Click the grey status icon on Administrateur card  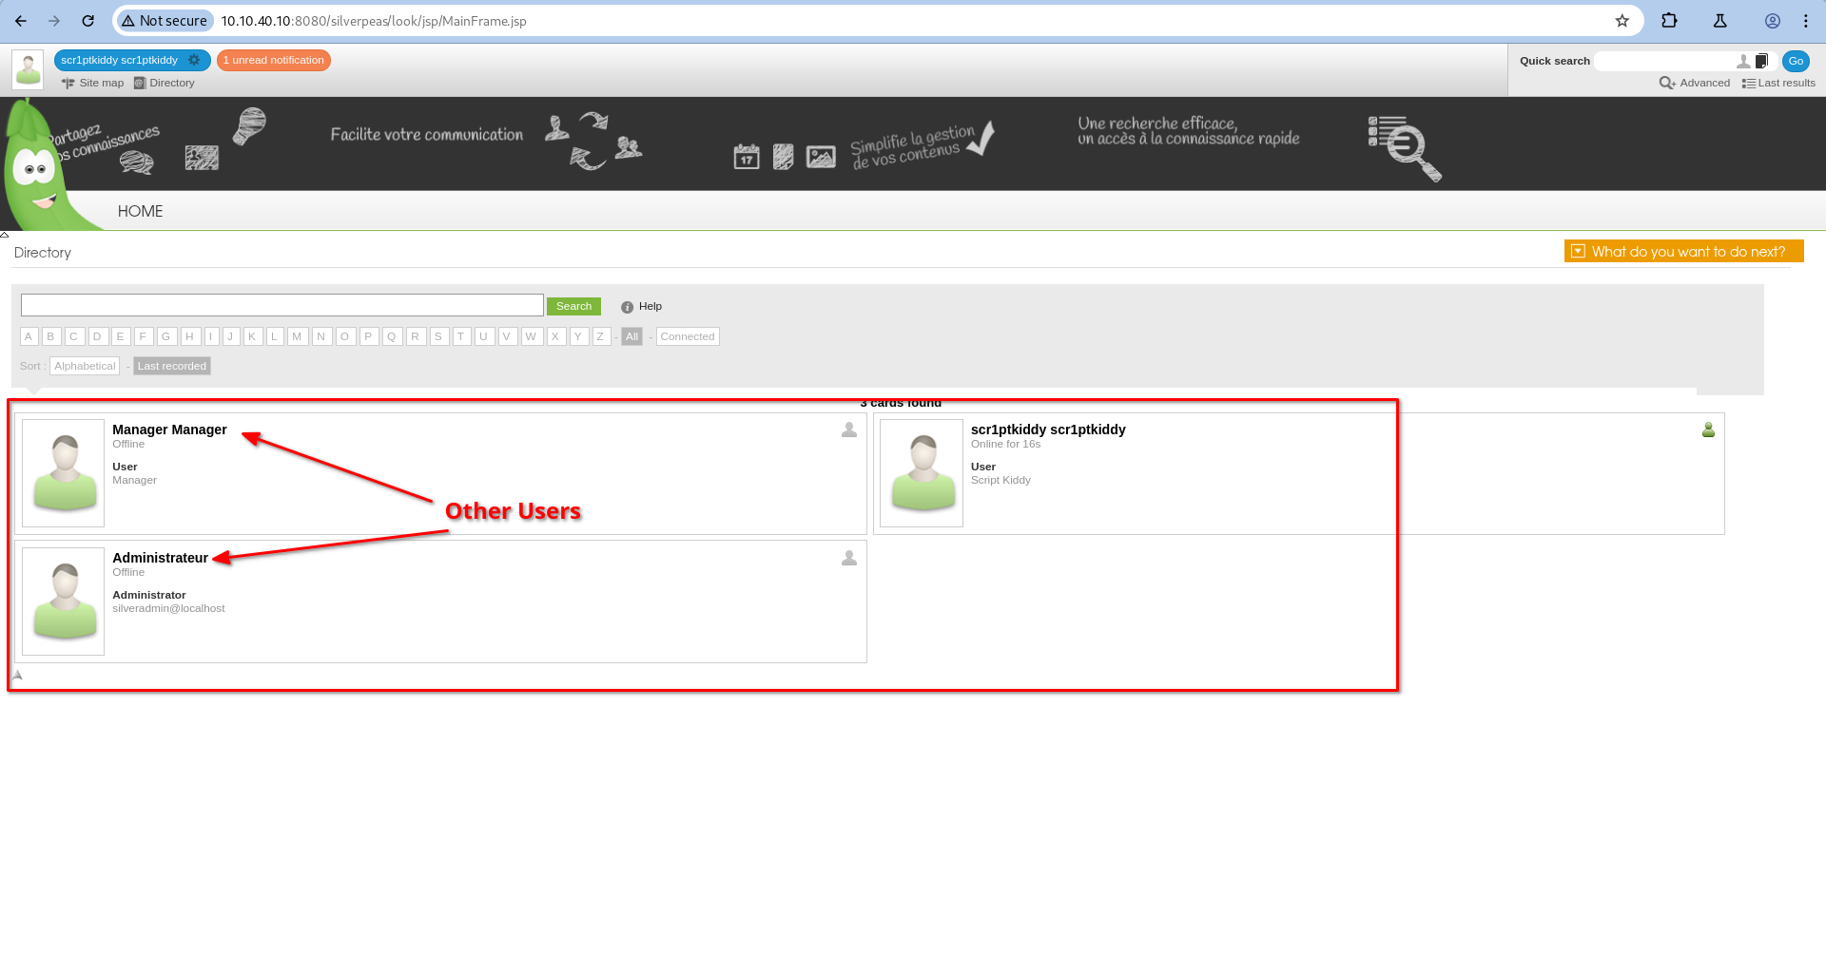coord(849,559)
